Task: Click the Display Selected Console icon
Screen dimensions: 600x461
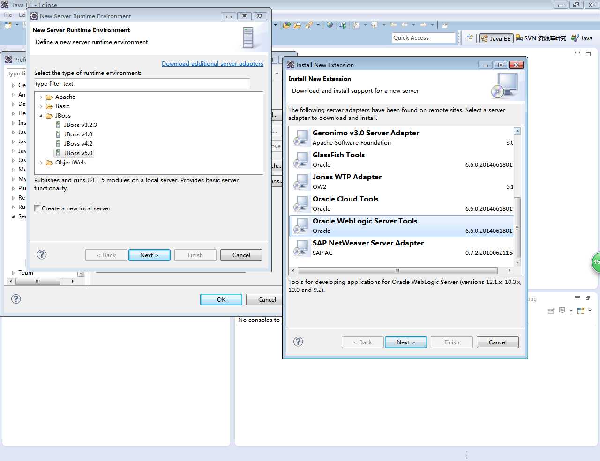Action: point(562,311)
